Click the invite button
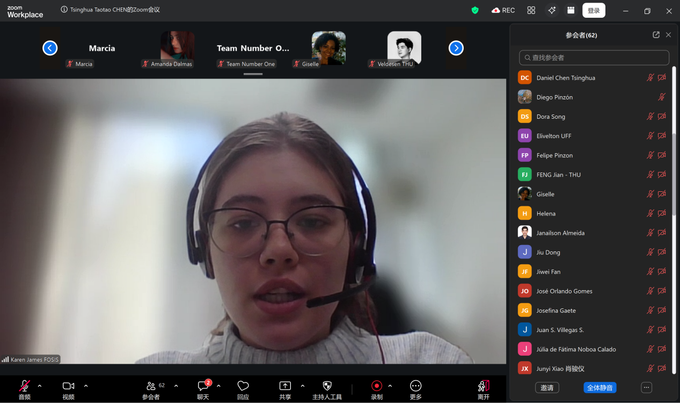The width and height of the screenshot is (680, 403). pos(547,387)
